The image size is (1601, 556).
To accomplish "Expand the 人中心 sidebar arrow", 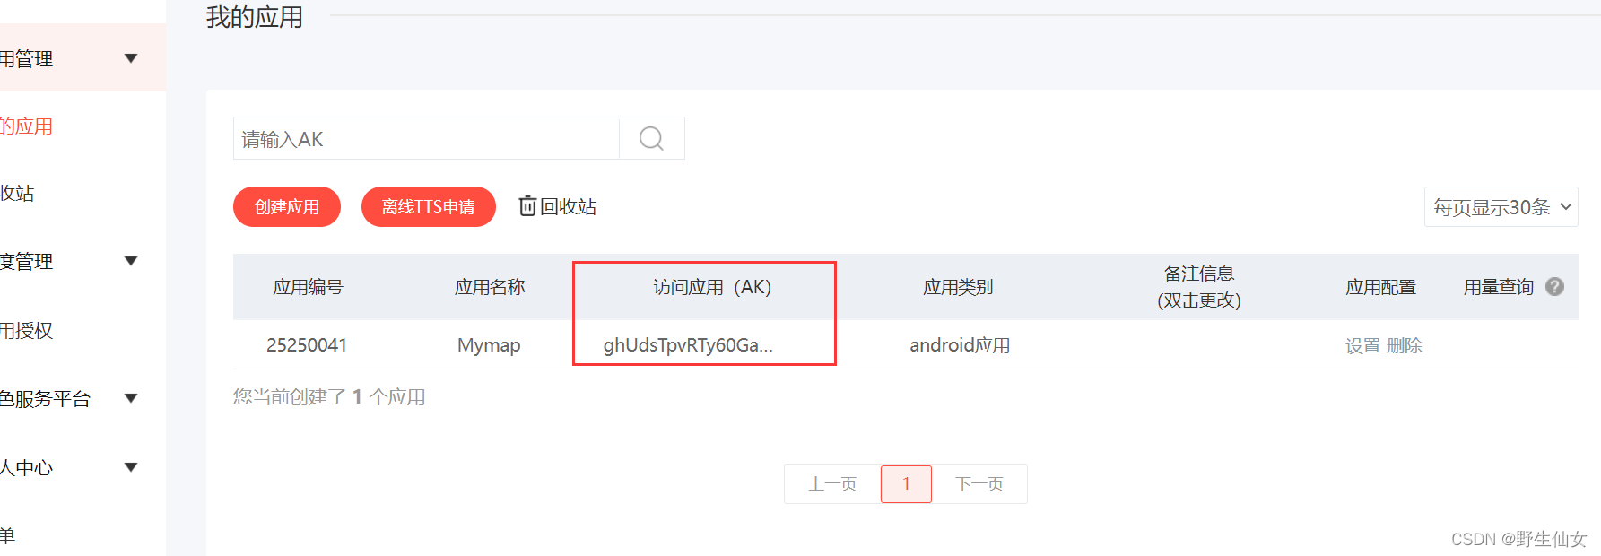I will [x=131, y=467].
